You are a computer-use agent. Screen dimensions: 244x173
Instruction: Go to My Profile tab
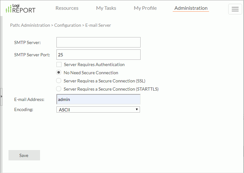point(145,8)
